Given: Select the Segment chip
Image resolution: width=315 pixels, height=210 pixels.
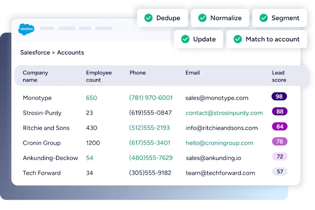Looking at the screenshot, I should click(x=280, y=18).
